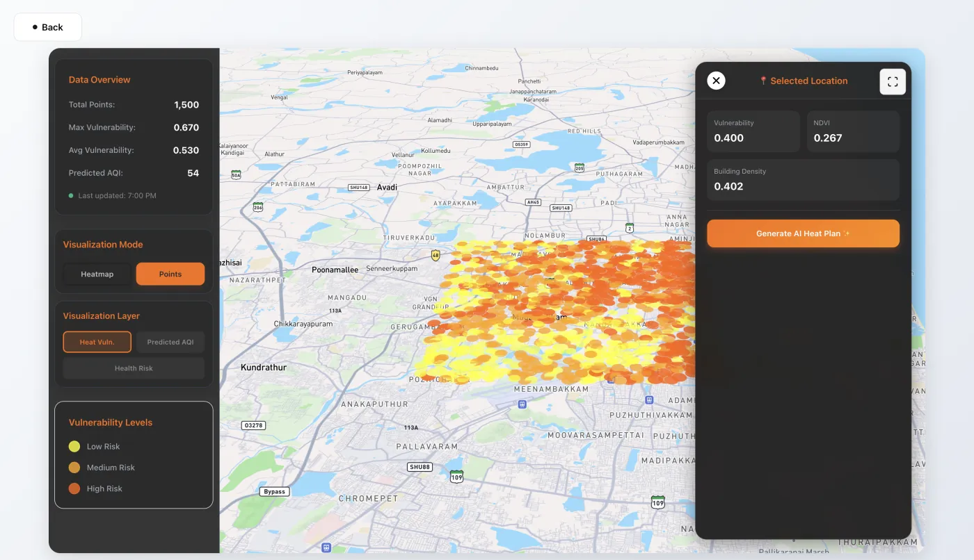Click the Ambattur map label

505,188
